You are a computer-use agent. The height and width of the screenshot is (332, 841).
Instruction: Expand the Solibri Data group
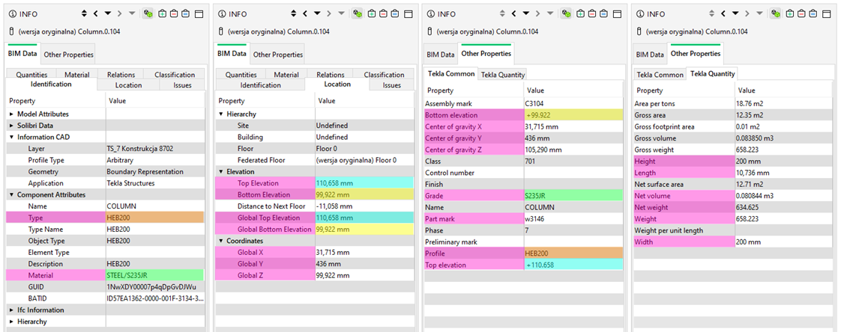pos(12,126)
